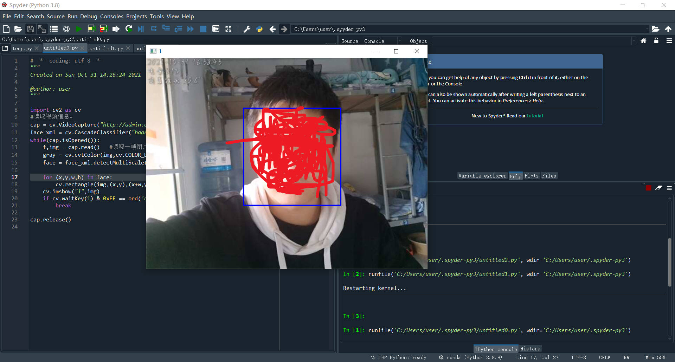Open the IPython console options menu
This screenshot has width=675, height=362.
669,188
